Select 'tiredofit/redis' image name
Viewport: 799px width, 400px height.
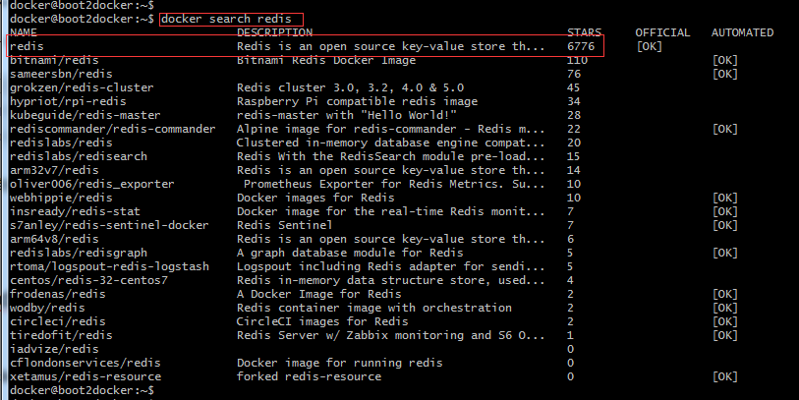61,335
